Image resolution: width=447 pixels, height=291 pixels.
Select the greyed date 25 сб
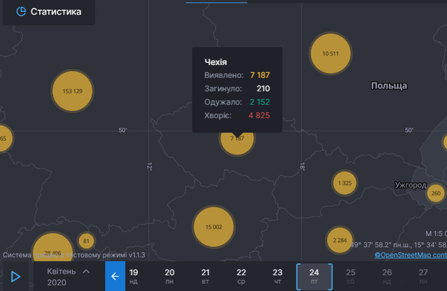point(351,276)
